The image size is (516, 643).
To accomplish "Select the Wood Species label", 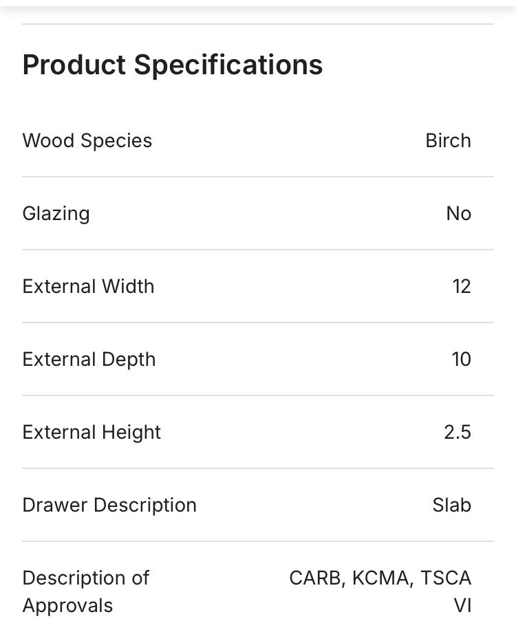I will [x=87, y=141].
